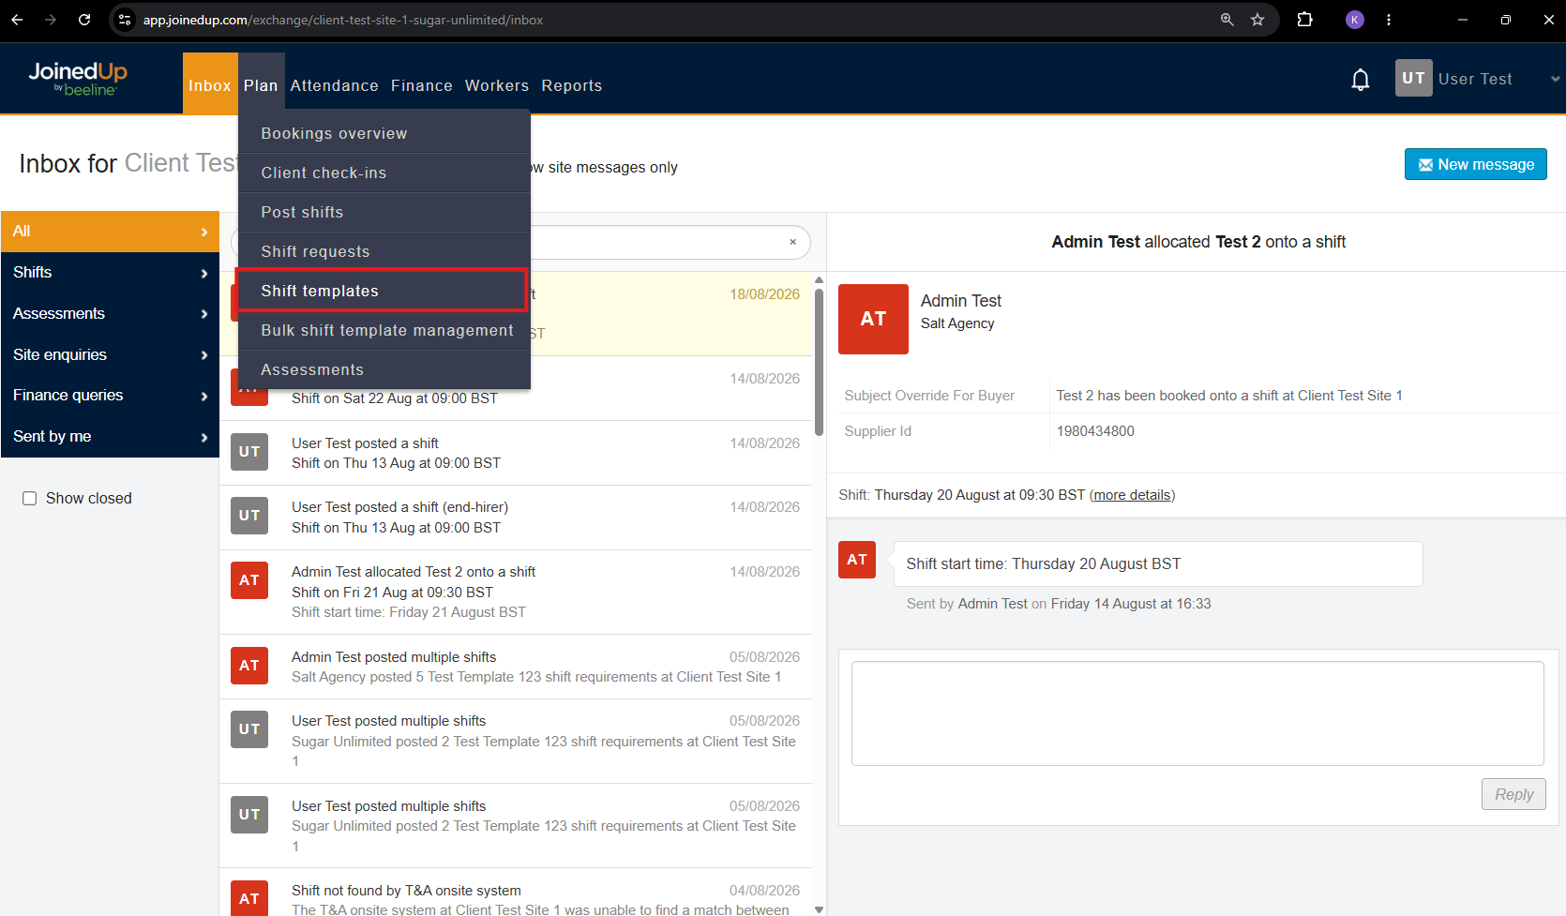Go back with the browser back arrow
The image size is (1566, 916).
click(x=17, y=20)
